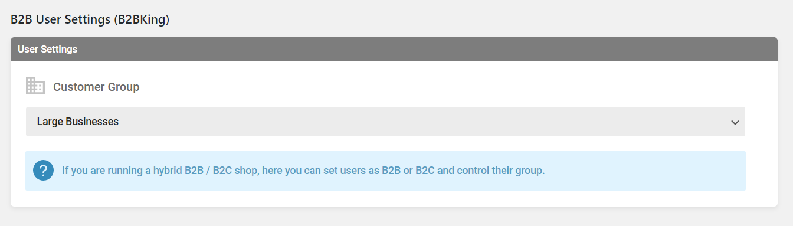Click the blue question mark help icon
This screenshot has height=226, width=793.
(x=44, y=171)
